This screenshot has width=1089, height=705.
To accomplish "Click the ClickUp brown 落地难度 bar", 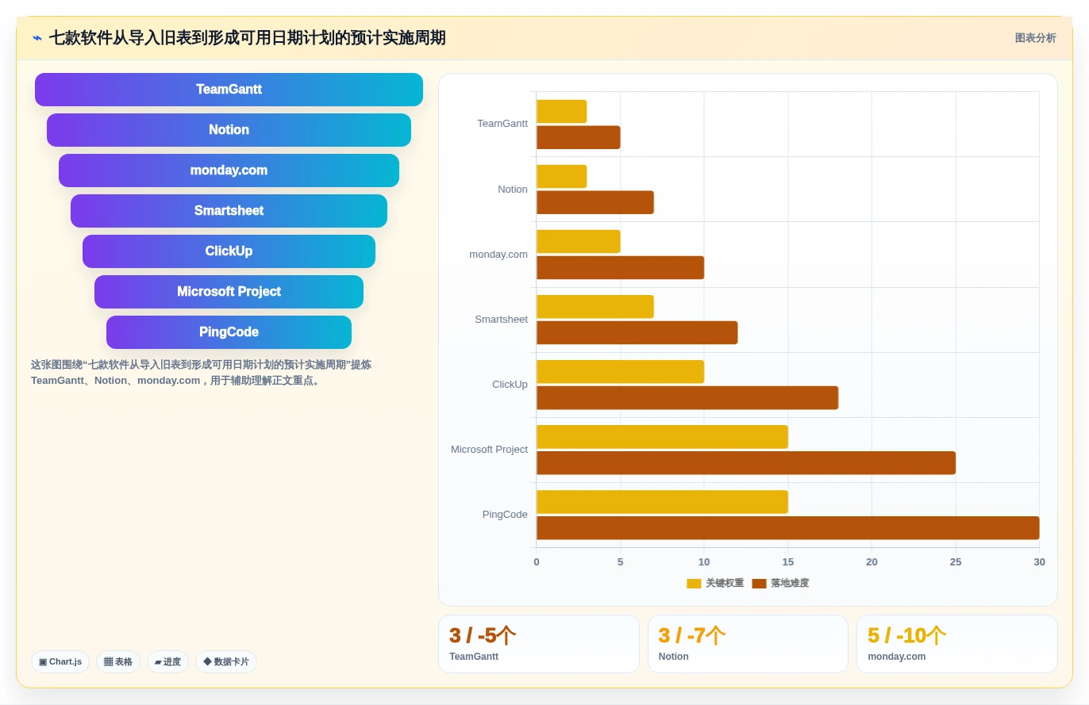I will pos(687,397).
